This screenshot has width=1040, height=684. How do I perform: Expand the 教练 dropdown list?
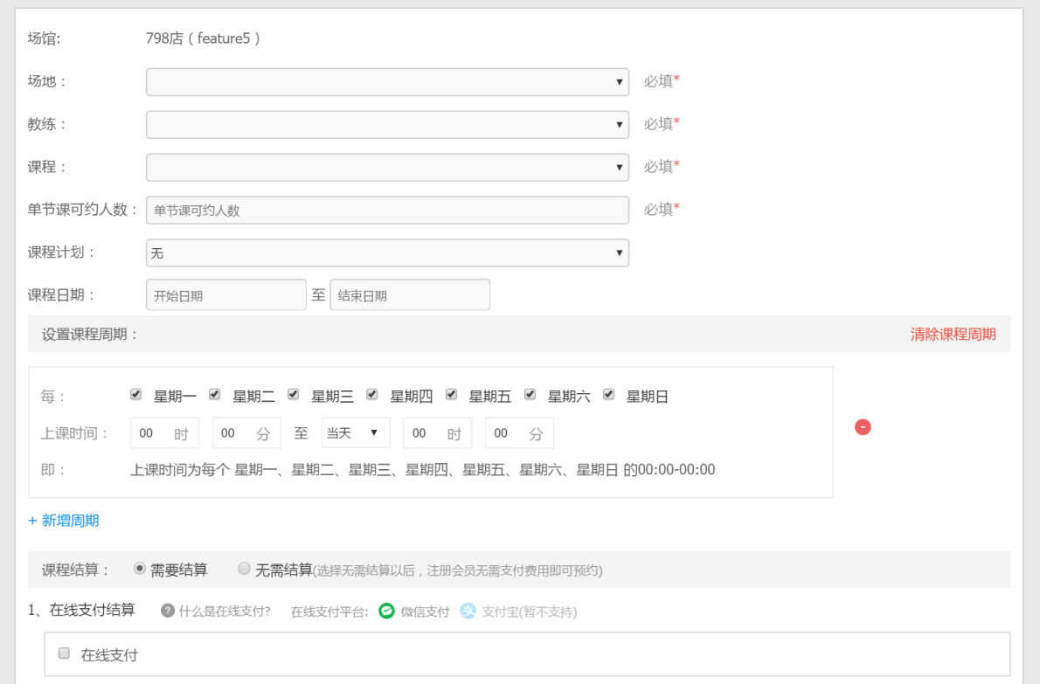pyautogui.click(x=387, y=125)
